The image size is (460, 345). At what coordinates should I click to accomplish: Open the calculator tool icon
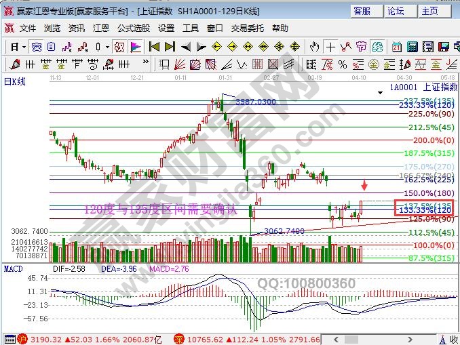414,47
